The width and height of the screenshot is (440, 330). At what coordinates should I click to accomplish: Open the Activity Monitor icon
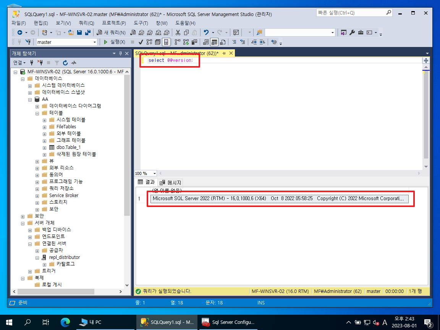pyautogui.click(x=236, y=32)
